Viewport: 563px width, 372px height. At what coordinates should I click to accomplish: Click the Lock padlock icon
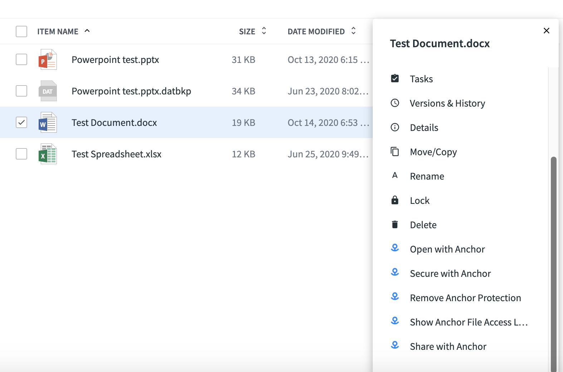395,200
